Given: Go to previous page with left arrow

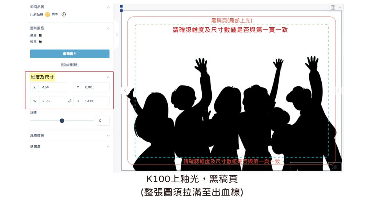Looking at the screenshot, I should (125, 91).
